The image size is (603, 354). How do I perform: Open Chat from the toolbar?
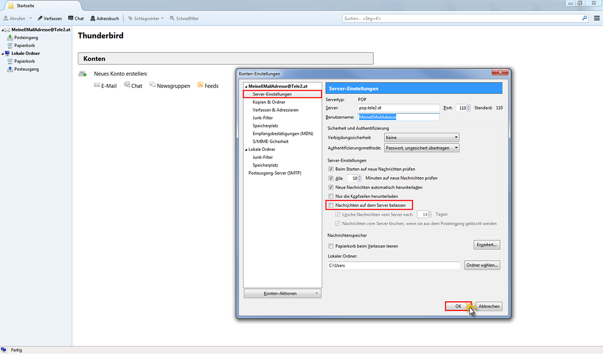click(x=76, y=19)
